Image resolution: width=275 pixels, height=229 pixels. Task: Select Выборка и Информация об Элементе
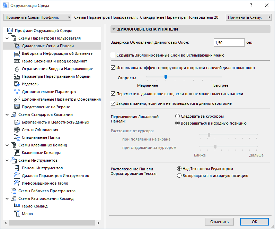pyautogui.click(x=57, y=53)
